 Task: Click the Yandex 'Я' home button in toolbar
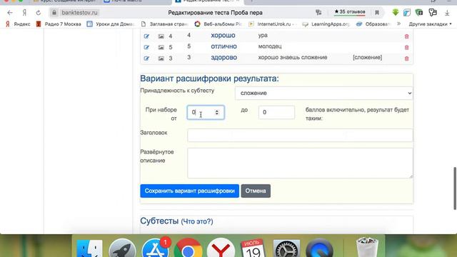(x=24, y=13)
